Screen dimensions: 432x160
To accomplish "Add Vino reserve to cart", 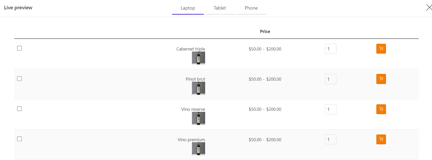I will tap(381, 109).
